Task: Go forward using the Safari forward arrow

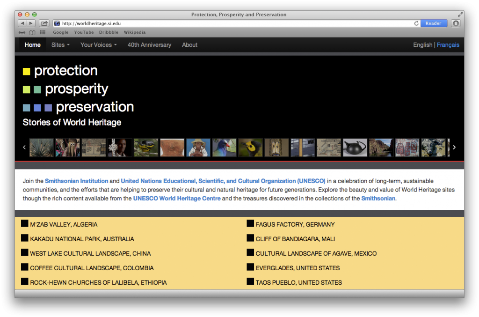Action: (31, 23)
